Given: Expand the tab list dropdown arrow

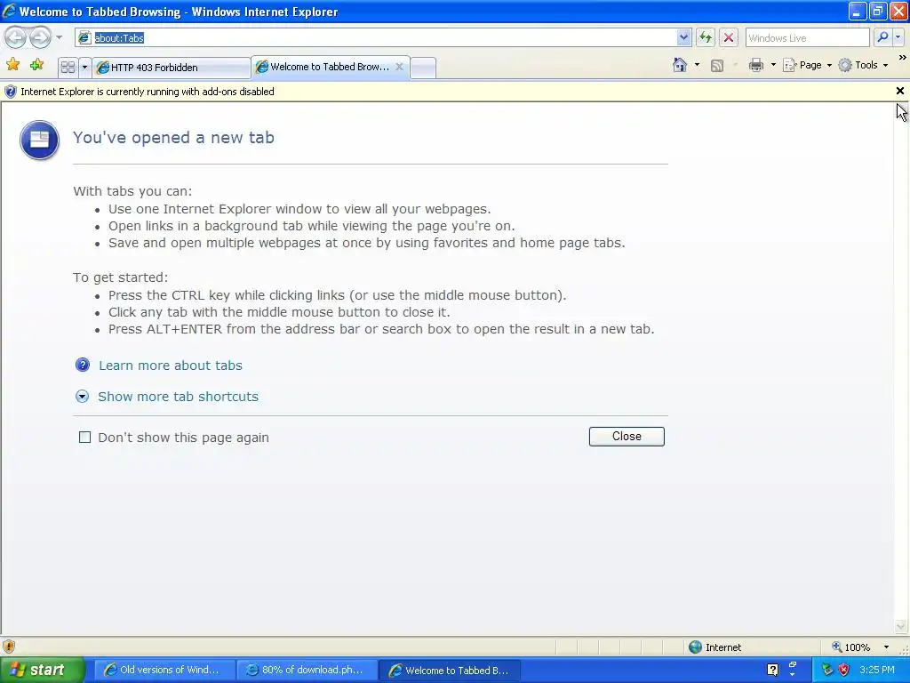Looking at the screenshot, I should [x=84, y=68].
